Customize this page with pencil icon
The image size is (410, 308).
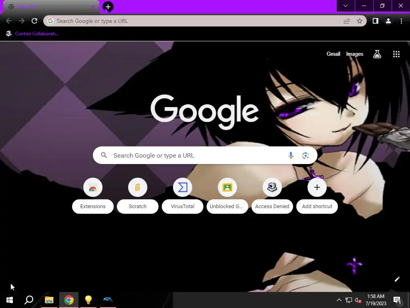pyautogui.click(x=397, y=279)
